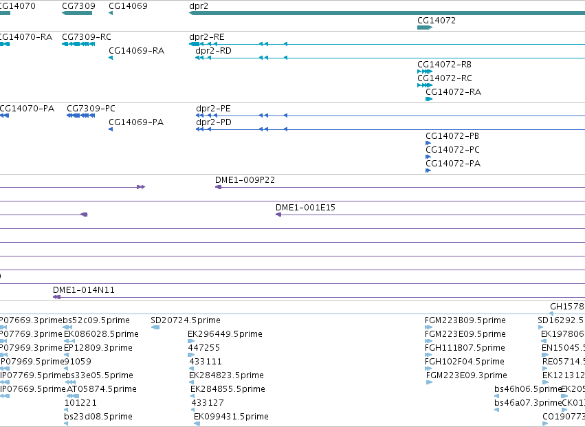Select the DME1-014N11 clone label
Screen dimensions: 585x427
(84, 290)
